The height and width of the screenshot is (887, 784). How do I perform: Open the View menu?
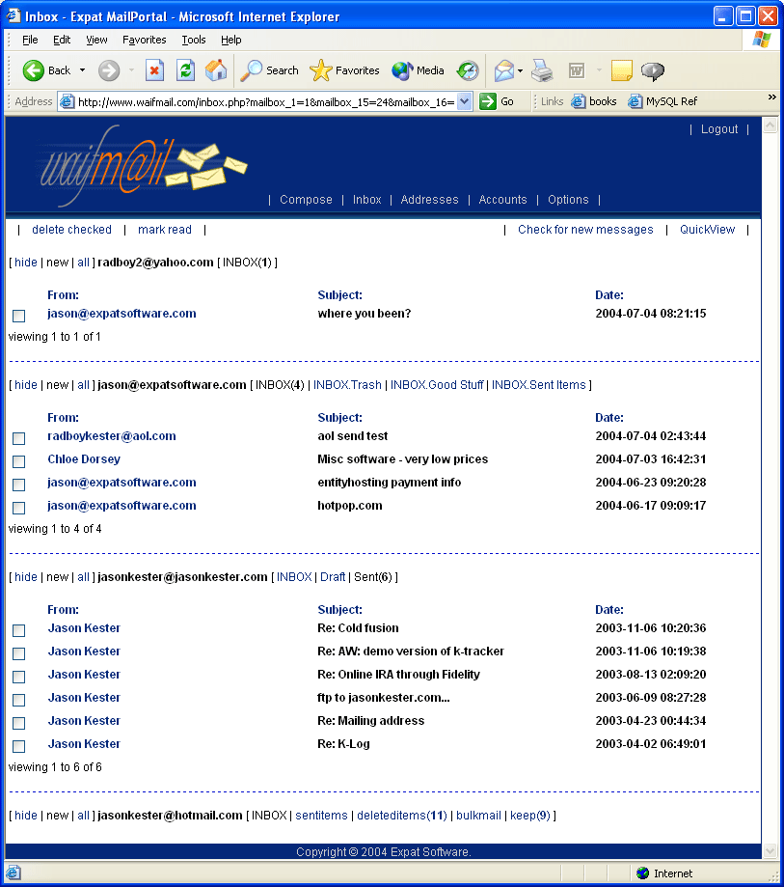96,40
